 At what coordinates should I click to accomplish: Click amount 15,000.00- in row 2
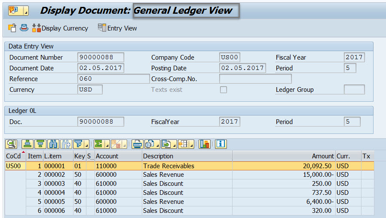point(284,175)
